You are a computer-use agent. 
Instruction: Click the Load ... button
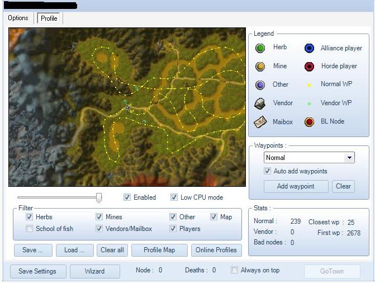(x=74, y=250)
